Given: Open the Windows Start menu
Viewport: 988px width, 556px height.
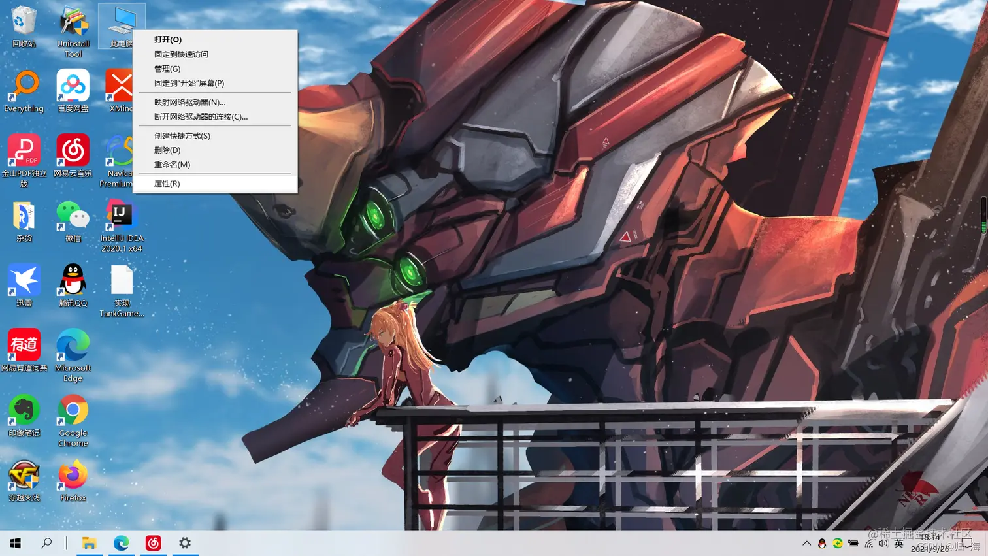Looking at the screenshot, I should tap(16, 543).
